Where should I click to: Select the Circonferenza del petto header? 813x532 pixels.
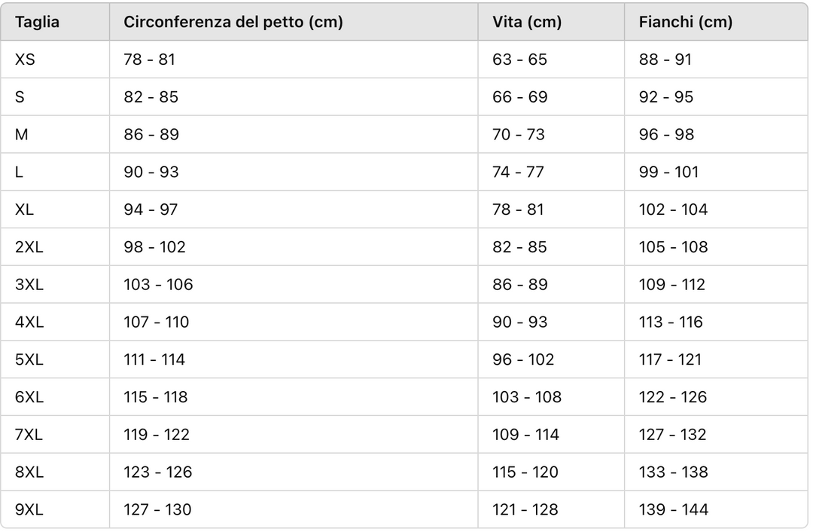coord(233,22)
